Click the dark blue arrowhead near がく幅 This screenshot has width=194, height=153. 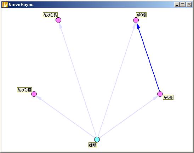click(138, 25)
